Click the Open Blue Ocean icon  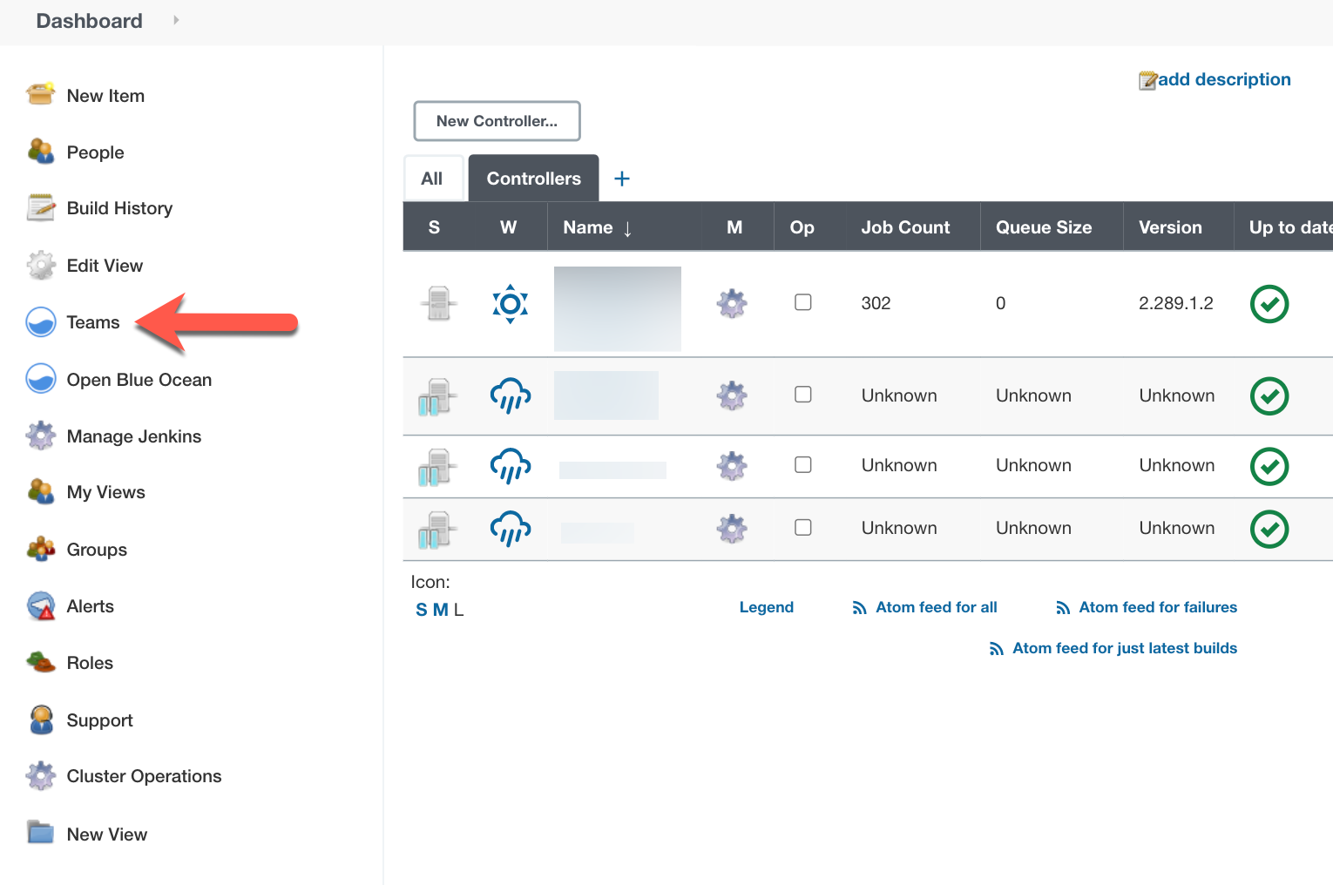(41, 379)
